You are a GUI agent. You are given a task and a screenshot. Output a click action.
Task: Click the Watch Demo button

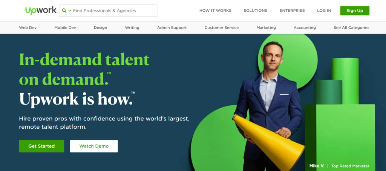[94, 146]
